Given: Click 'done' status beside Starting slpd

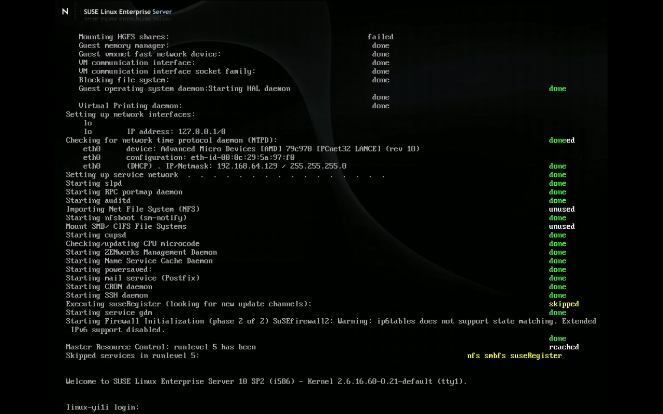Looking at the screenshot, I should (557, 183).
